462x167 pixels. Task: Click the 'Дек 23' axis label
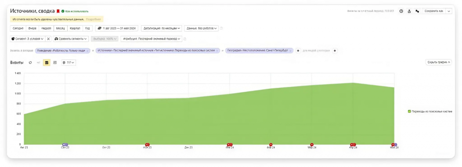click(x=189, y=147)
